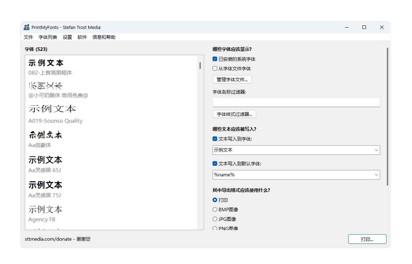This screenshot has height=264, width=412.
Task: Click the 字体名称过滤器 text field
Action: click(x=296, y=102)
